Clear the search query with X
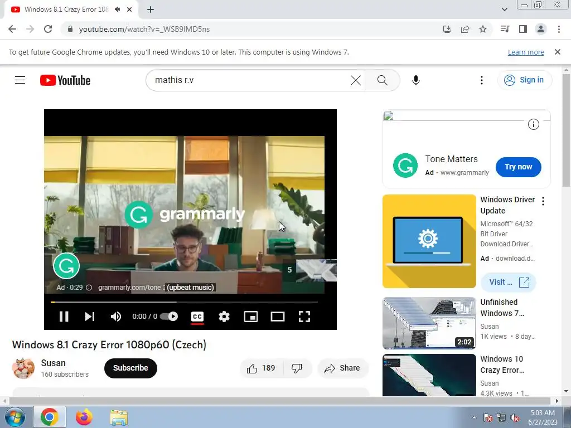The image size is (571, 428). [356, 80]
